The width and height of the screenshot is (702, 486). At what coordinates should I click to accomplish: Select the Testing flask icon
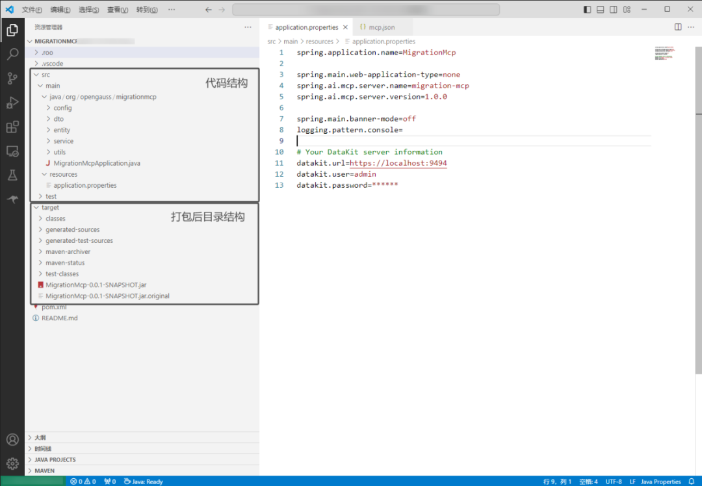[x=13, y=174]
